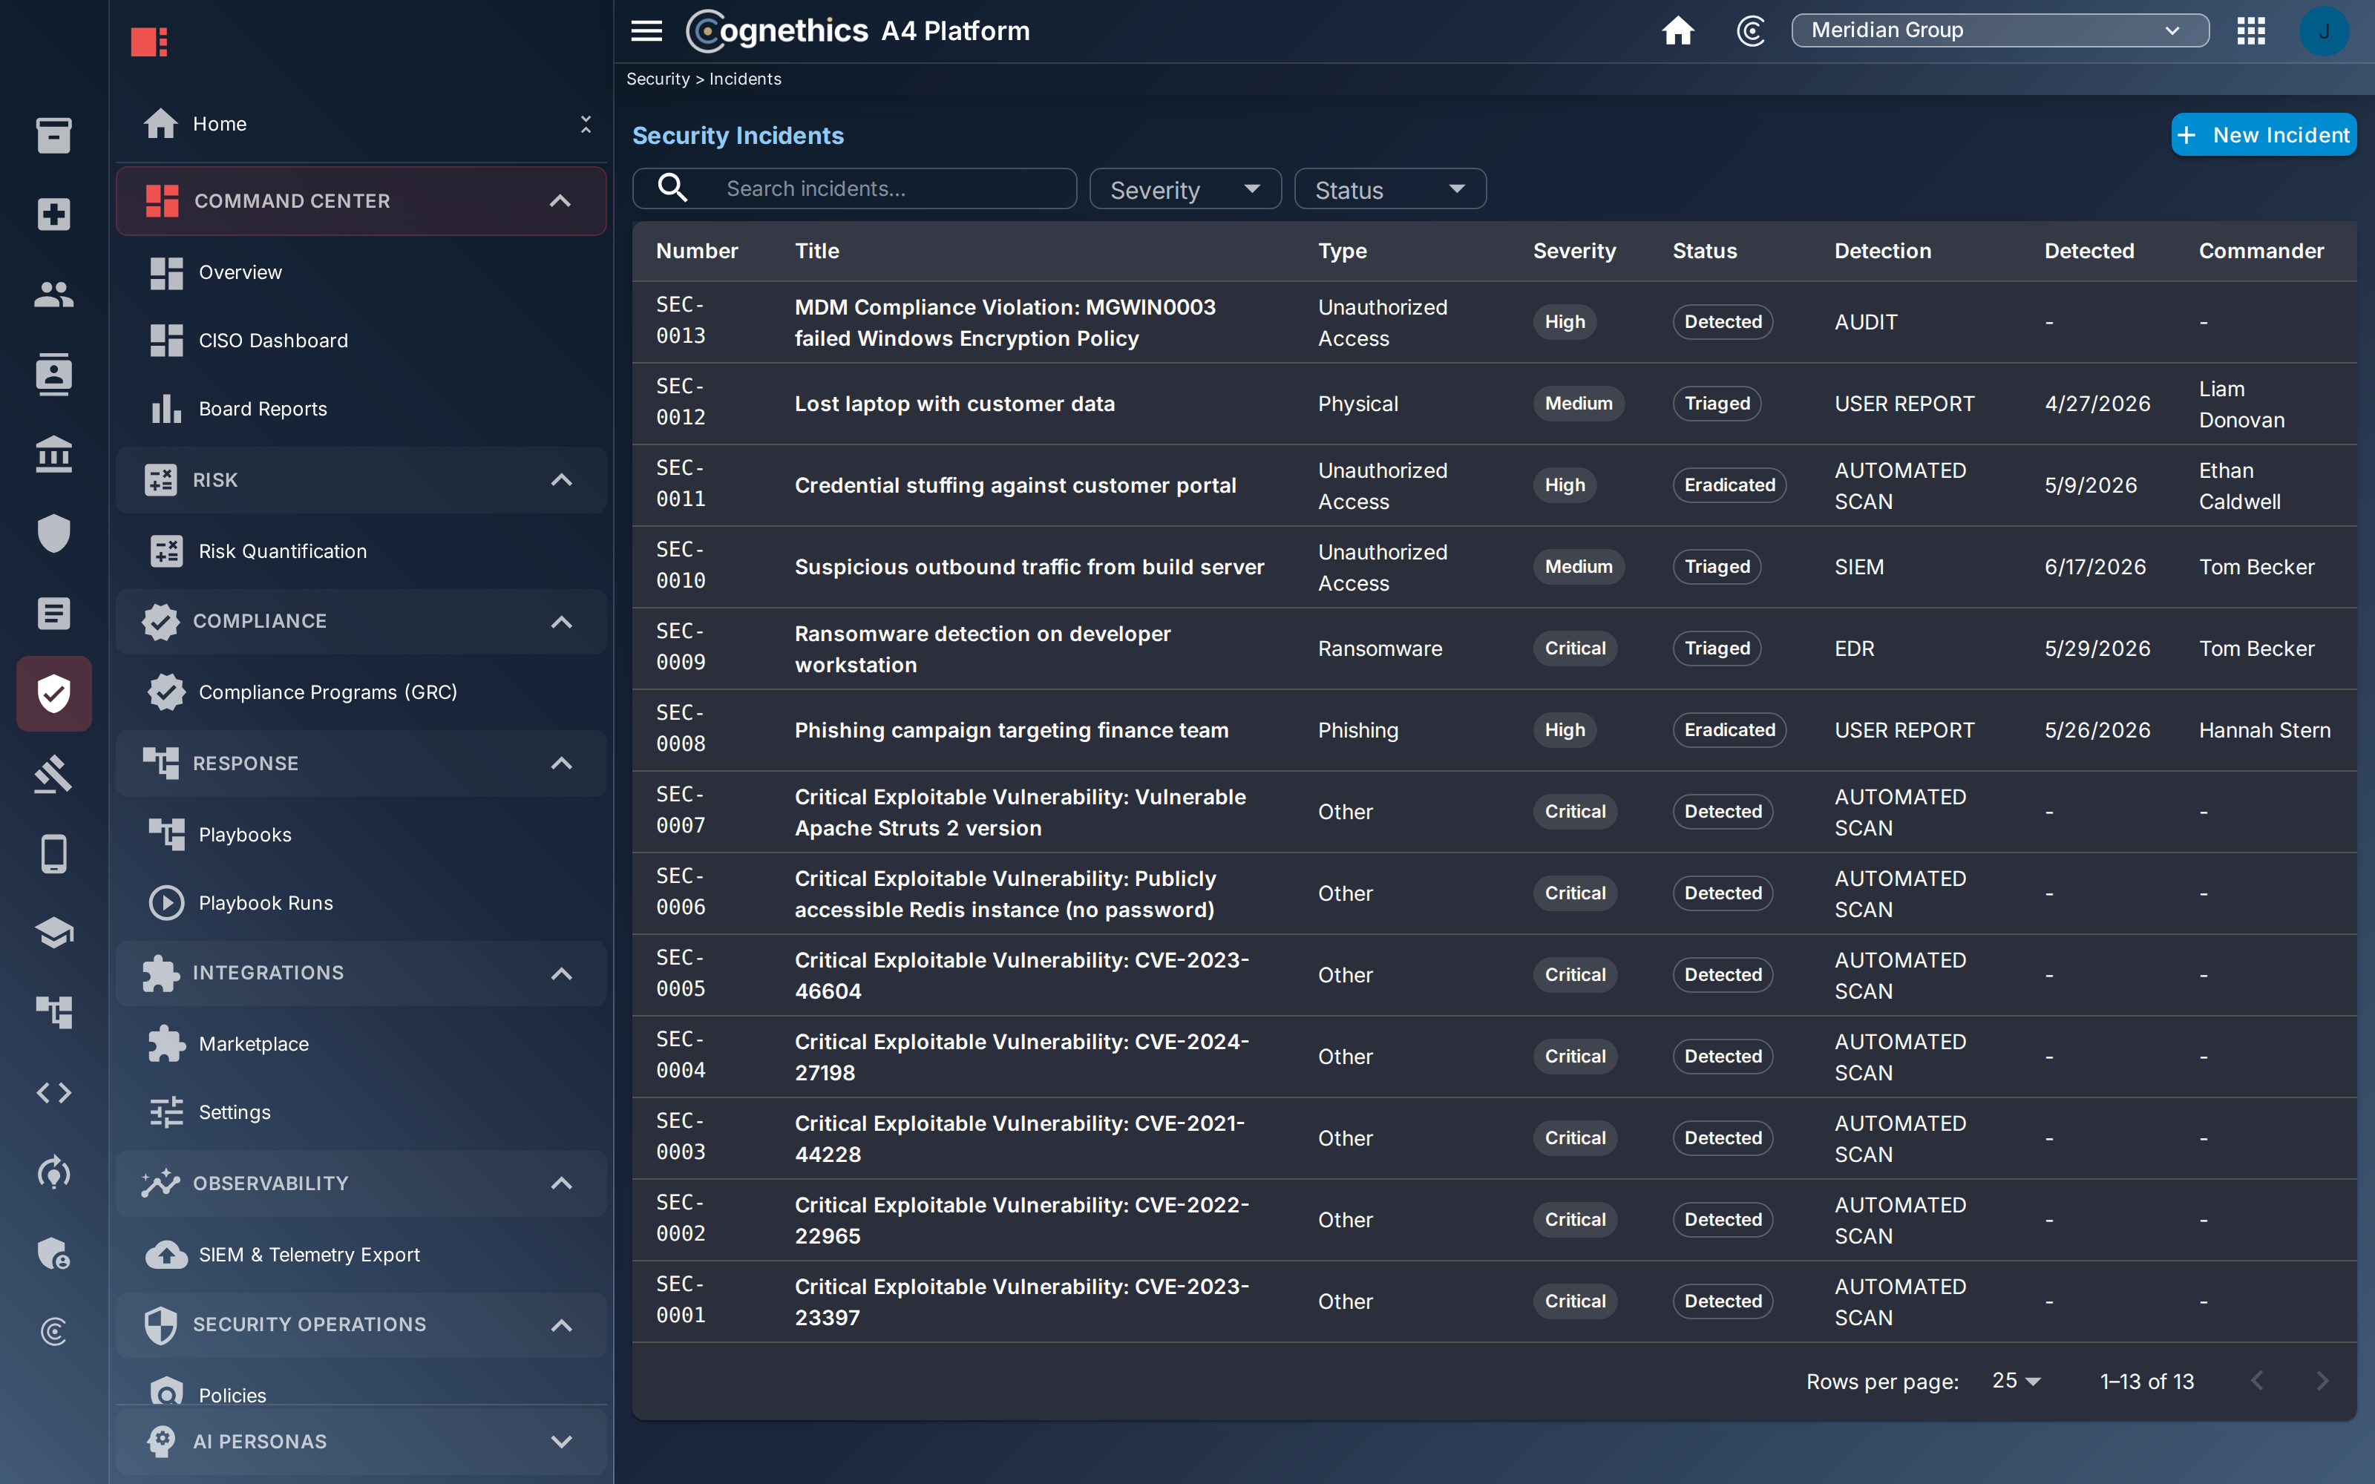This screenshot has height=1484, width=2375.
Task: Open incident Lost laptop with customer data
Action: [954, 404]
